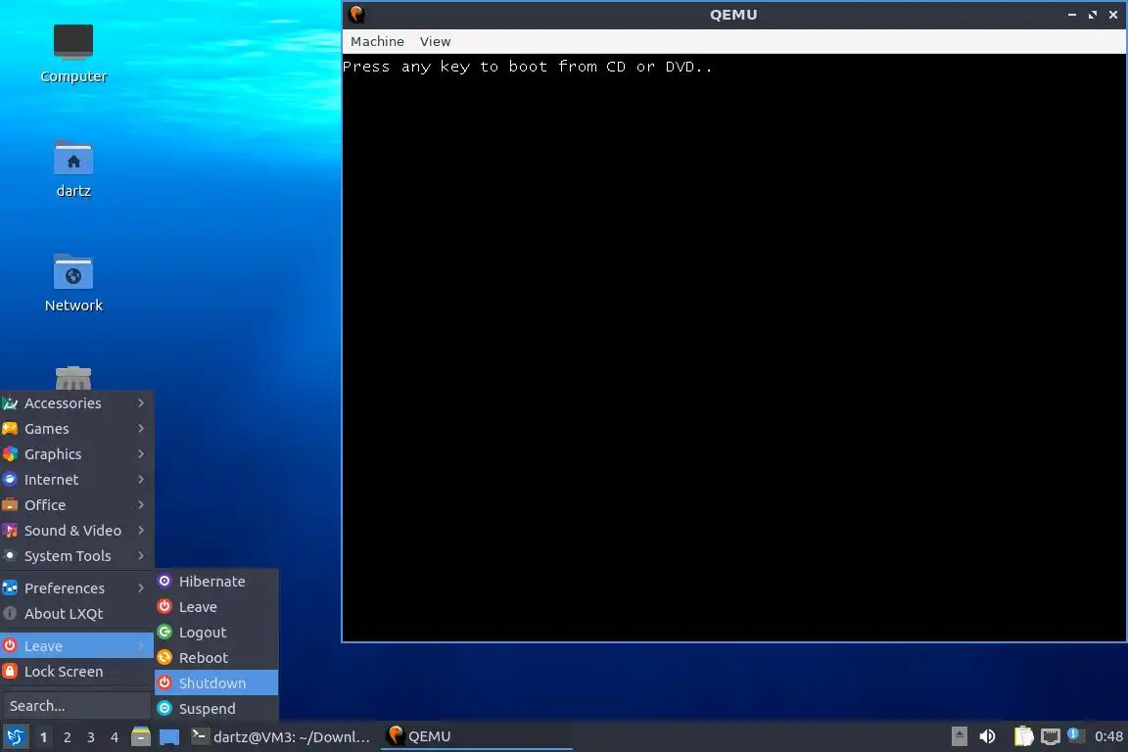Expand the Games submenu arrow
Image resolution: width=1128 pixels, height=752 pixels.
[x=141, y=428]
